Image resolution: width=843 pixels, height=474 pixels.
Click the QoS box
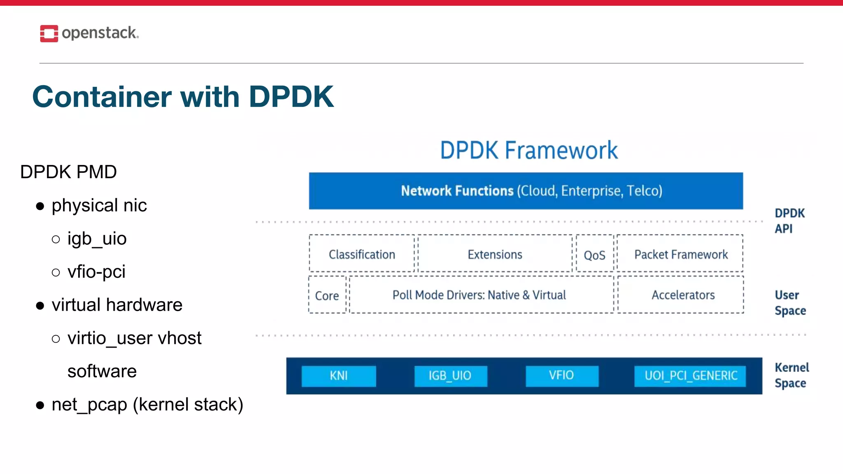click(595, 253)
